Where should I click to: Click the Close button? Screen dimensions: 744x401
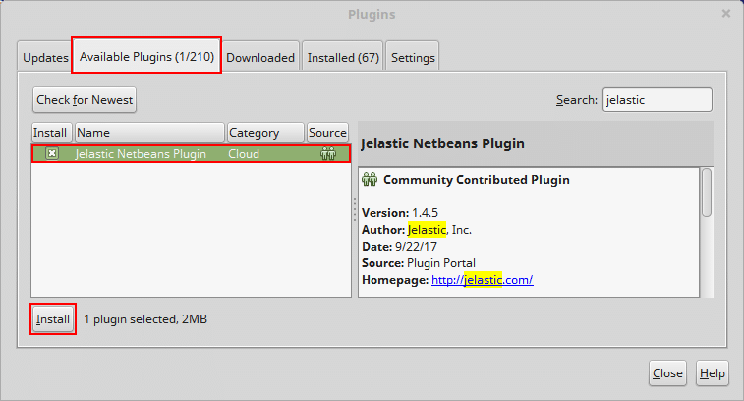pyautogui.click(x=667, y=373)
